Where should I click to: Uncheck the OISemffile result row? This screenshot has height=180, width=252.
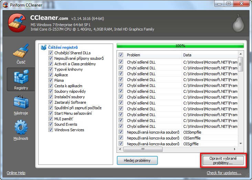(121, 138)
